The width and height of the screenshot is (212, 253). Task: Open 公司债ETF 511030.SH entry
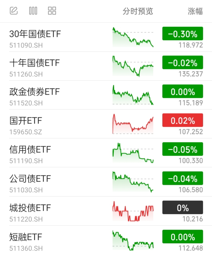tap(106, 182)
